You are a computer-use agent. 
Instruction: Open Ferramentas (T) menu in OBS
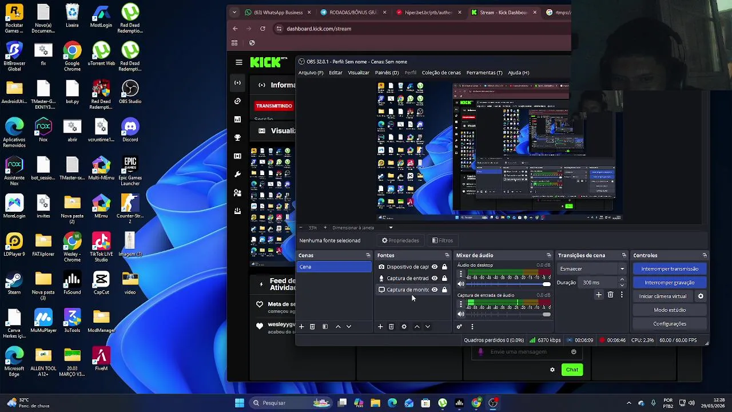(x=484, y=73)
